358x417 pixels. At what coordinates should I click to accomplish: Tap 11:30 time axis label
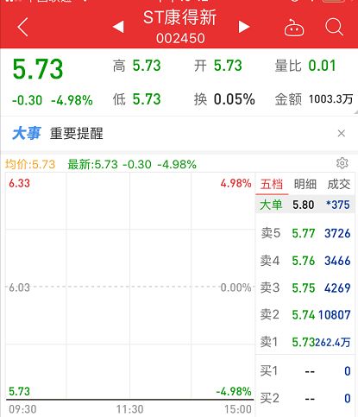click(x=129, y=409)
